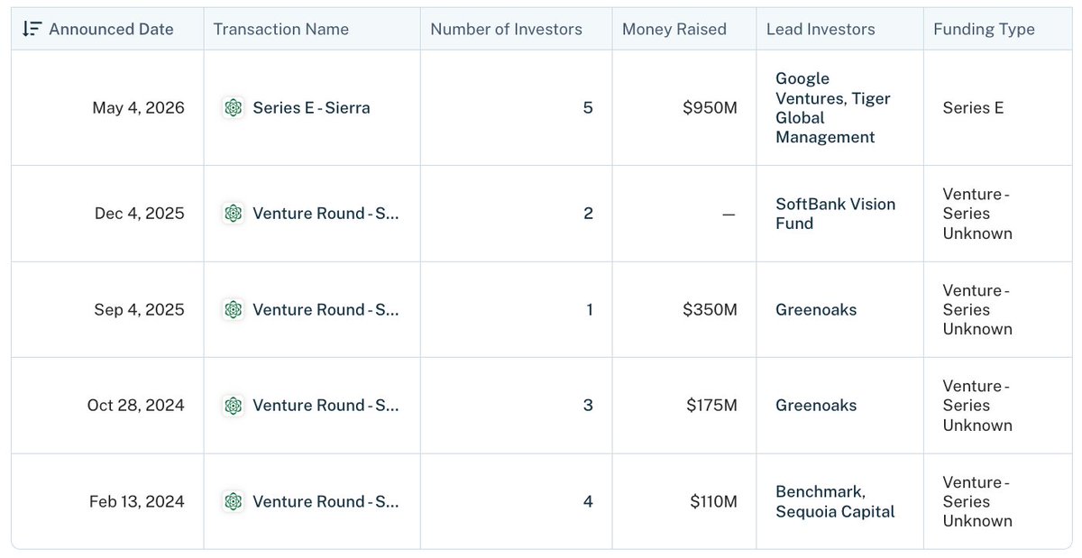Click investor count 1 in Sep 4, 2025 row
Viewport: 1082px width, 558px height.
coord(589,310)
